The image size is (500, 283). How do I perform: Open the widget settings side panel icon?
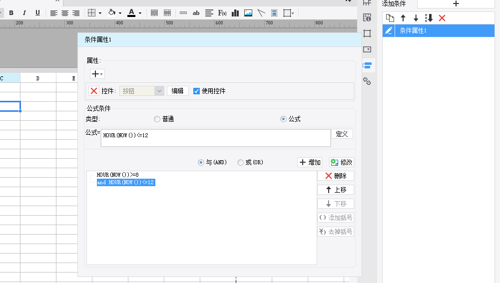click(367, 49)
